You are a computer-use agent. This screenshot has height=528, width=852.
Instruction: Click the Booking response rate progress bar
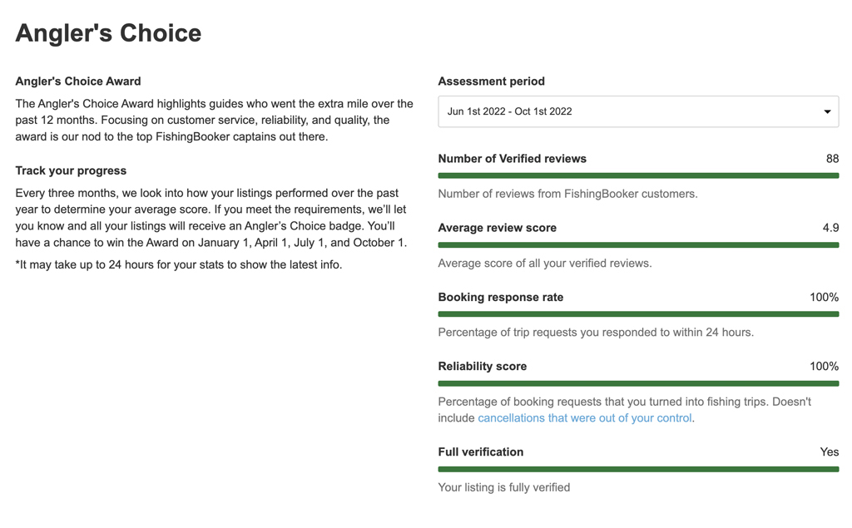[x=637, y=314]
